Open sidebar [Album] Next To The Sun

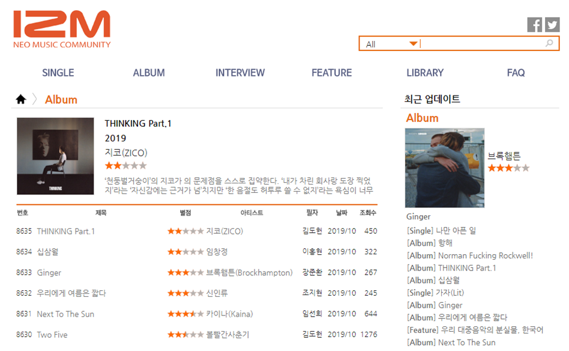(451, 342)
